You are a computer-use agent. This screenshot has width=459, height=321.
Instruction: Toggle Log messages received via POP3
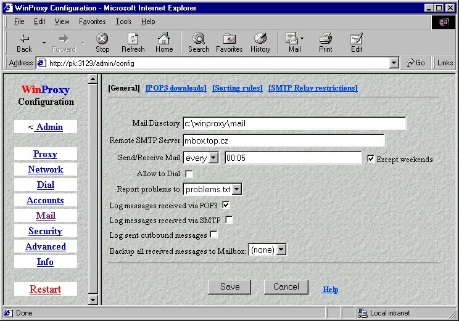pos(226,205)
